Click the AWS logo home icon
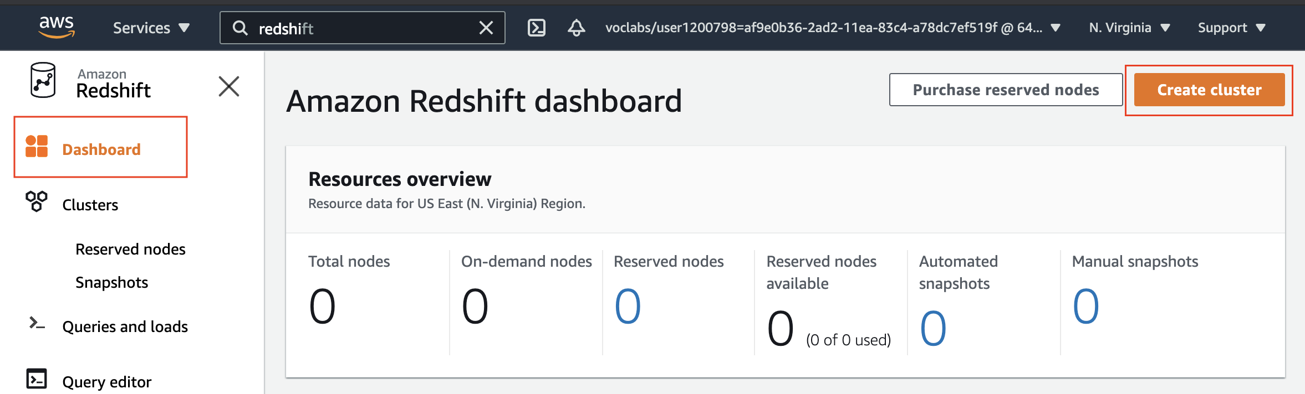 (x=57, y=27)
